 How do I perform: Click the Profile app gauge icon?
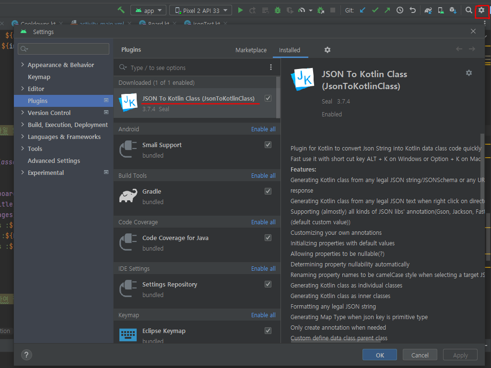click(x=302, y=11)
